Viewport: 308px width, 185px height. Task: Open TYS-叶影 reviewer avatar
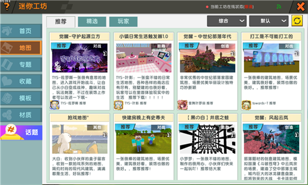[x=119, y=105]
